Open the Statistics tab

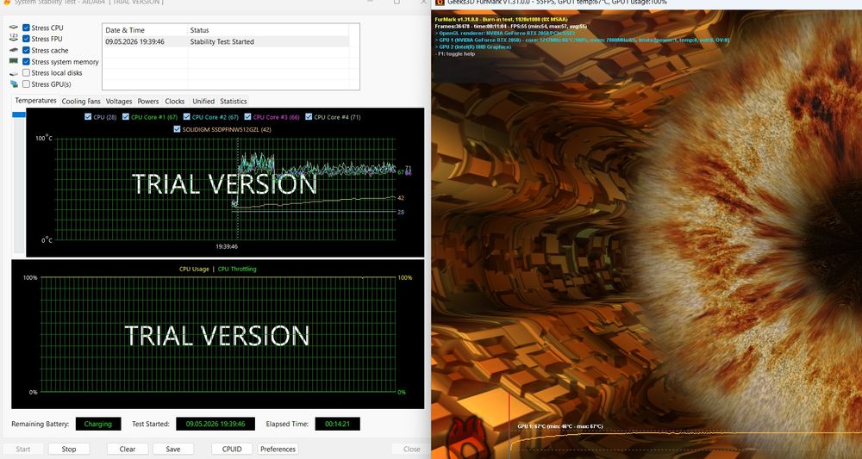233,101
